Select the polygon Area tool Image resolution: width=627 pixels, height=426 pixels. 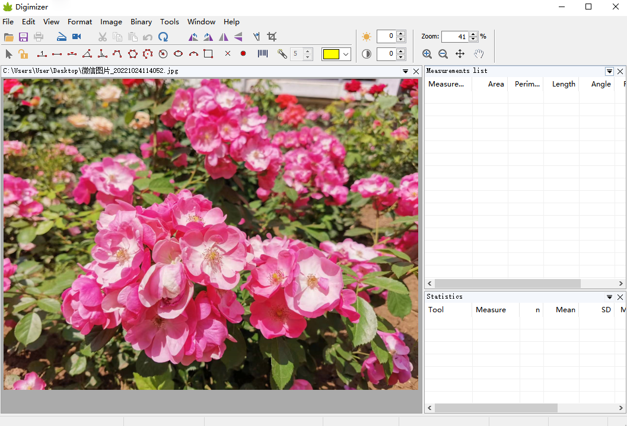133,54
